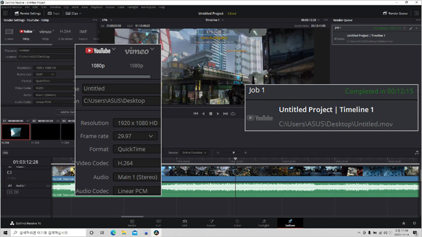
Task: Open the Resolution 1920 x 1080 HD dropdown
Action: [54, 68]
